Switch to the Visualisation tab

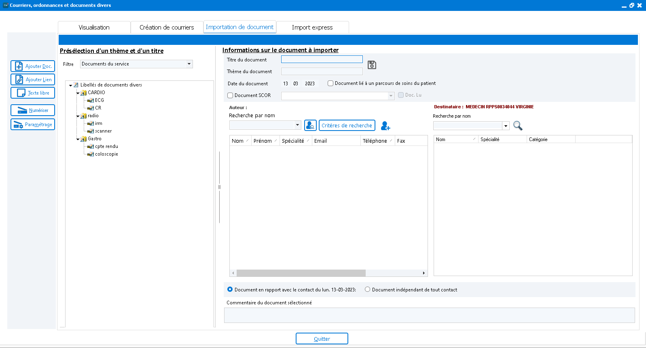pos(94,27)
